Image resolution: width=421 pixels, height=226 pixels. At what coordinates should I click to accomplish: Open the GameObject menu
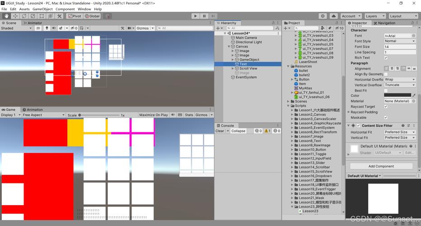[x=42, y=9]
